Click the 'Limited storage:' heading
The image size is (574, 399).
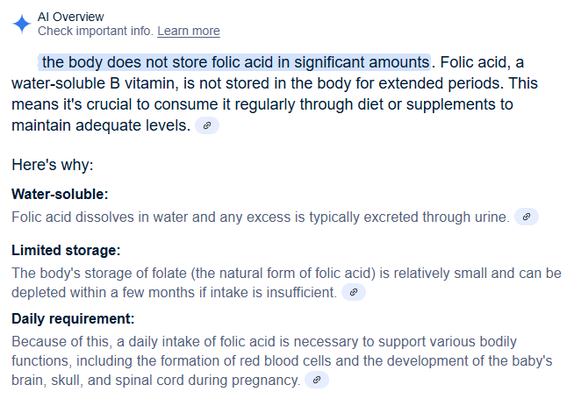click(66, 251)
